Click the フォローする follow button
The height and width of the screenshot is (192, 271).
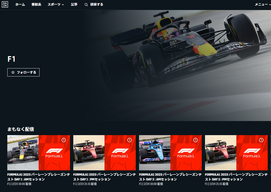point(23,72)
